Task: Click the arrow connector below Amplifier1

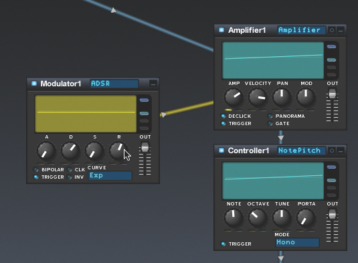Action: (281, 138)
